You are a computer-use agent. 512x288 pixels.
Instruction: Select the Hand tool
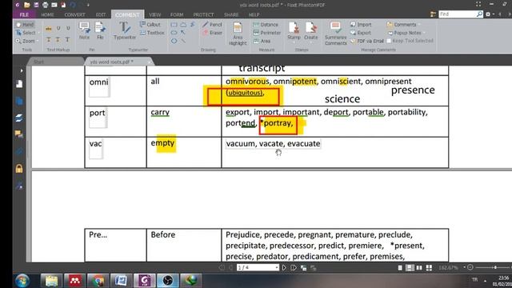point(25,25)
